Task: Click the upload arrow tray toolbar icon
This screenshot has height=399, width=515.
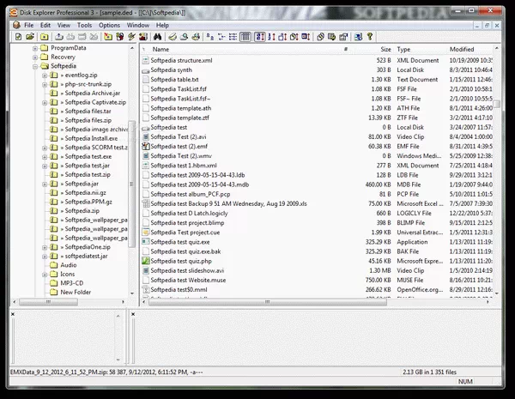Action: (58, 37)
